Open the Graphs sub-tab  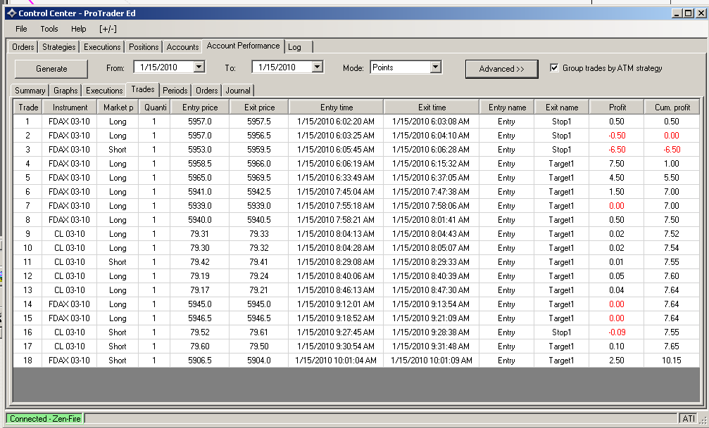point(65,91)
